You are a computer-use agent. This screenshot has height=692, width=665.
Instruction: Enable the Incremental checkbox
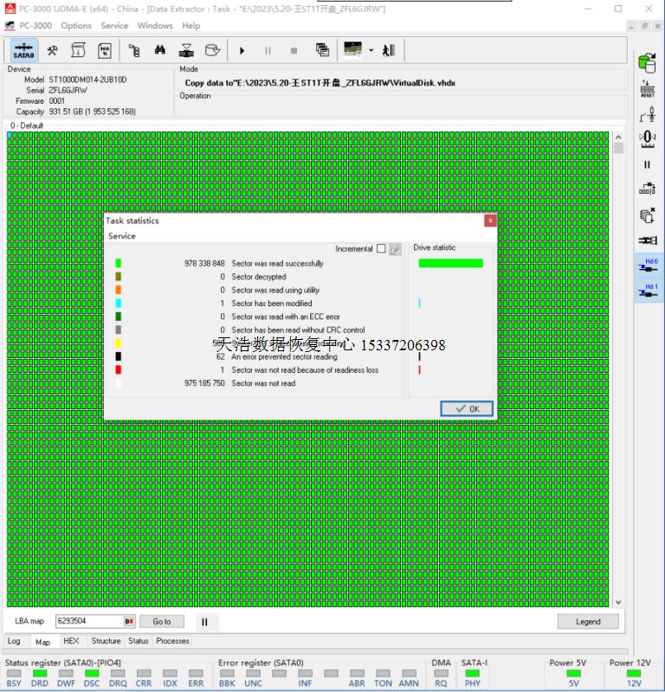(x=381, y=249)
